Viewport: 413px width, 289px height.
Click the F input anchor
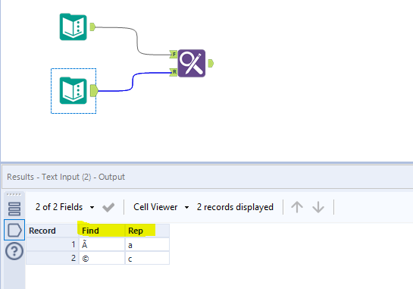[x=174, y=54]
